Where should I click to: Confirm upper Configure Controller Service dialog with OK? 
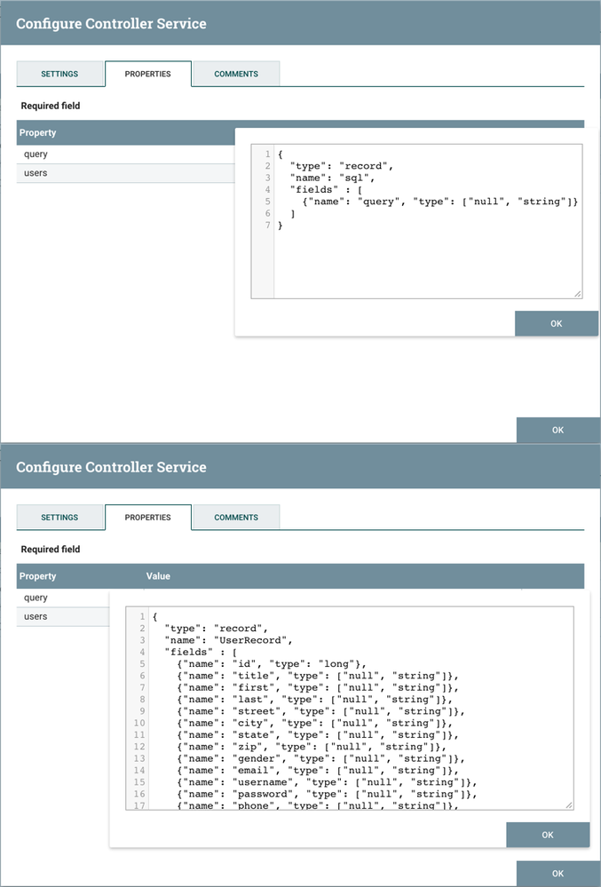click(x=558, y=430)
